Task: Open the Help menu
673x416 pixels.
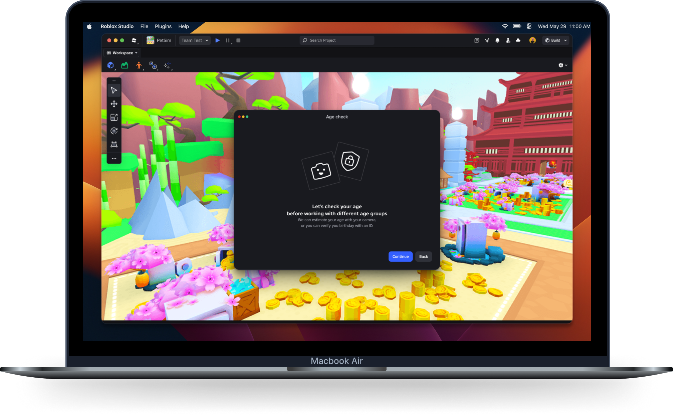Action: (183, 26)
